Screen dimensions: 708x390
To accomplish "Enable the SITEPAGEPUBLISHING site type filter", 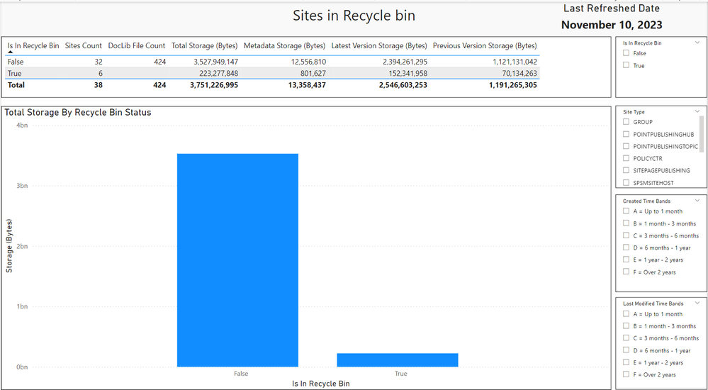I will (626, 170).
